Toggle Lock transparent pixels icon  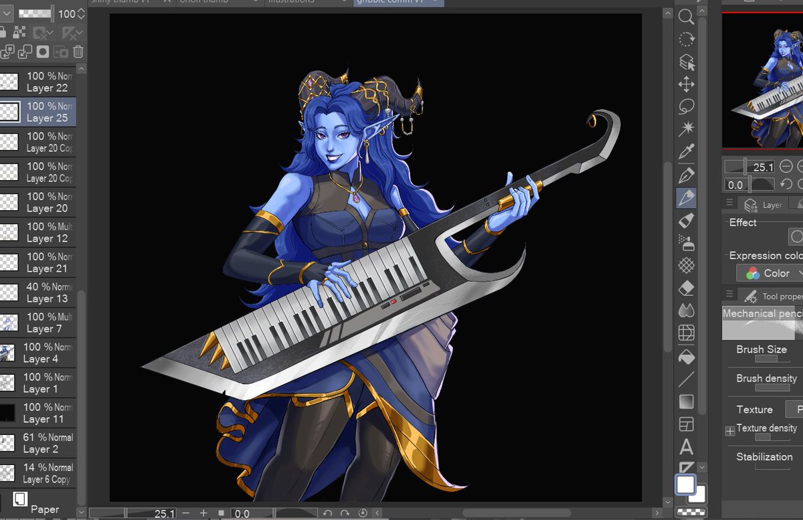coord(20,32)
